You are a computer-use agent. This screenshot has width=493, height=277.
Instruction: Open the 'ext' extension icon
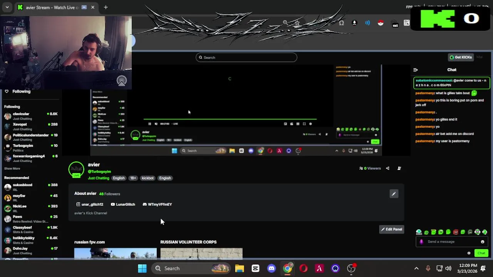395,24
